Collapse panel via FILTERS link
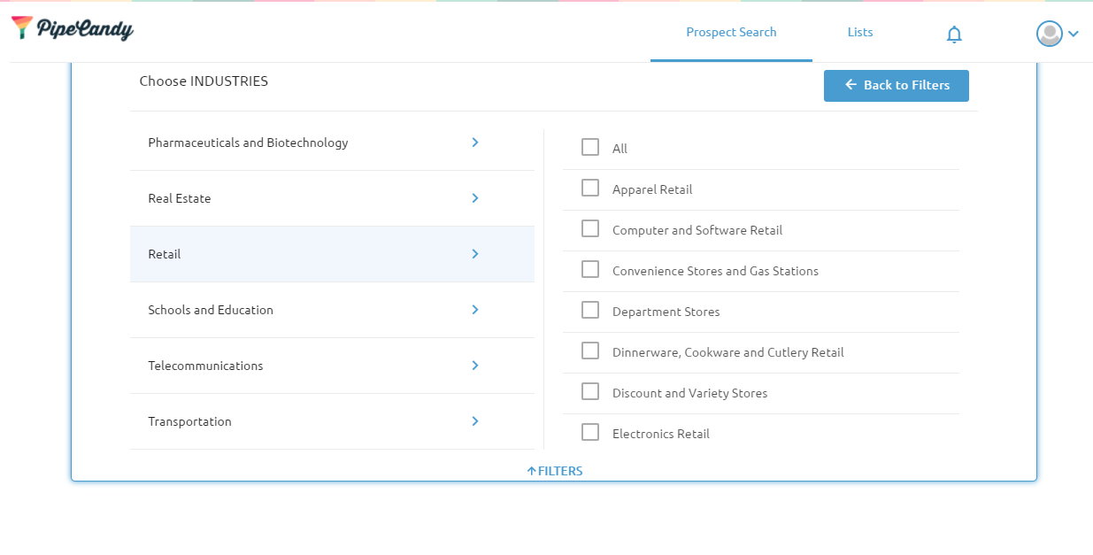1093x555 pixels. 555,471
